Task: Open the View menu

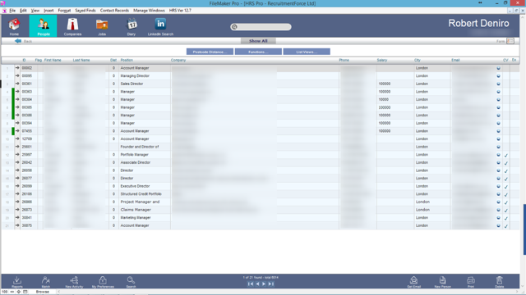Action: (x=35, y=11)
